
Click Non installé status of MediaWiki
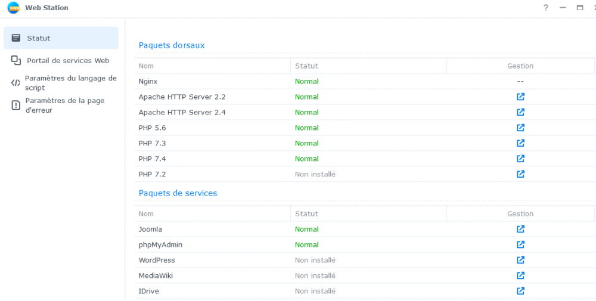click(x=315, y=275)
